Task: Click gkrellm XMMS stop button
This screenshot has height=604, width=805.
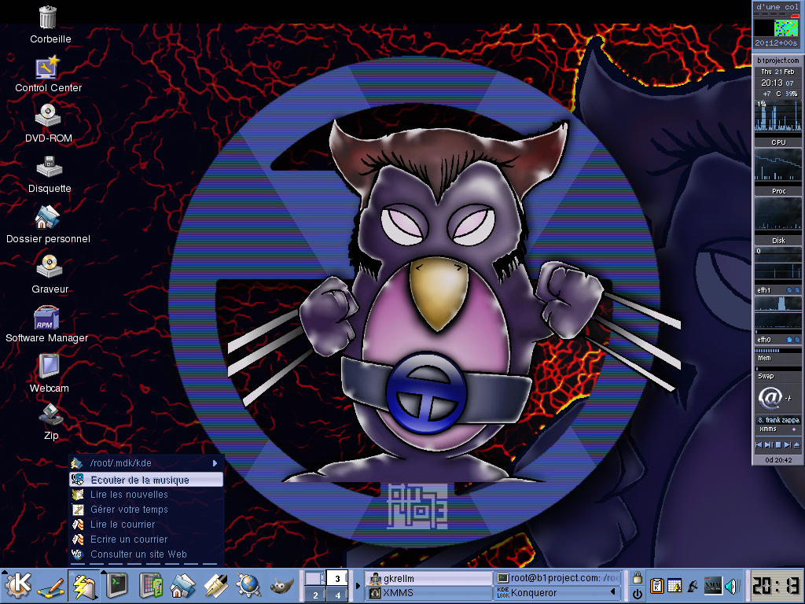Action: (x=777, y=445)
